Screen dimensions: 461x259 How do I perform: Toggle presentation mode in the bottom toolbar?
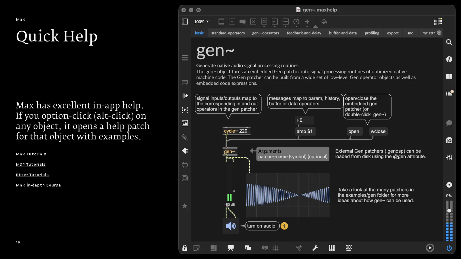231,248
